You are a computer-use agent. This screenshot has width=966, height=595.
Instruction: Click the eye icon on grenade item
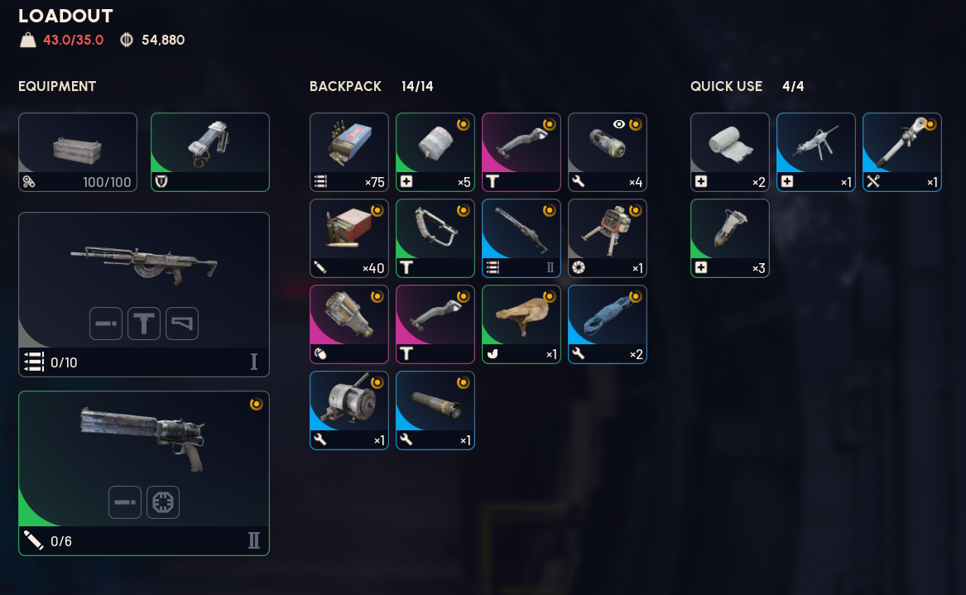619,124
